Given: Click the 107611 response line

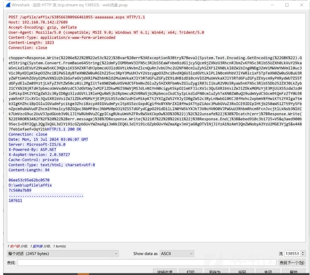Looking at the screenshot, I should 15,200.
